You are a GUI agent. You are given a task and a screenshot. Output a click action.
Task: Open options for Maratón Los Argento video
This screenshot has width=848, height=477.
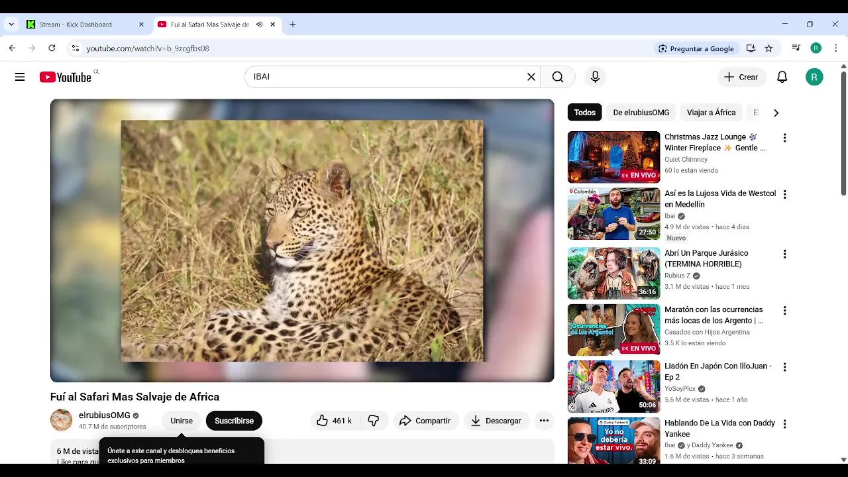(x=784, y=310)
